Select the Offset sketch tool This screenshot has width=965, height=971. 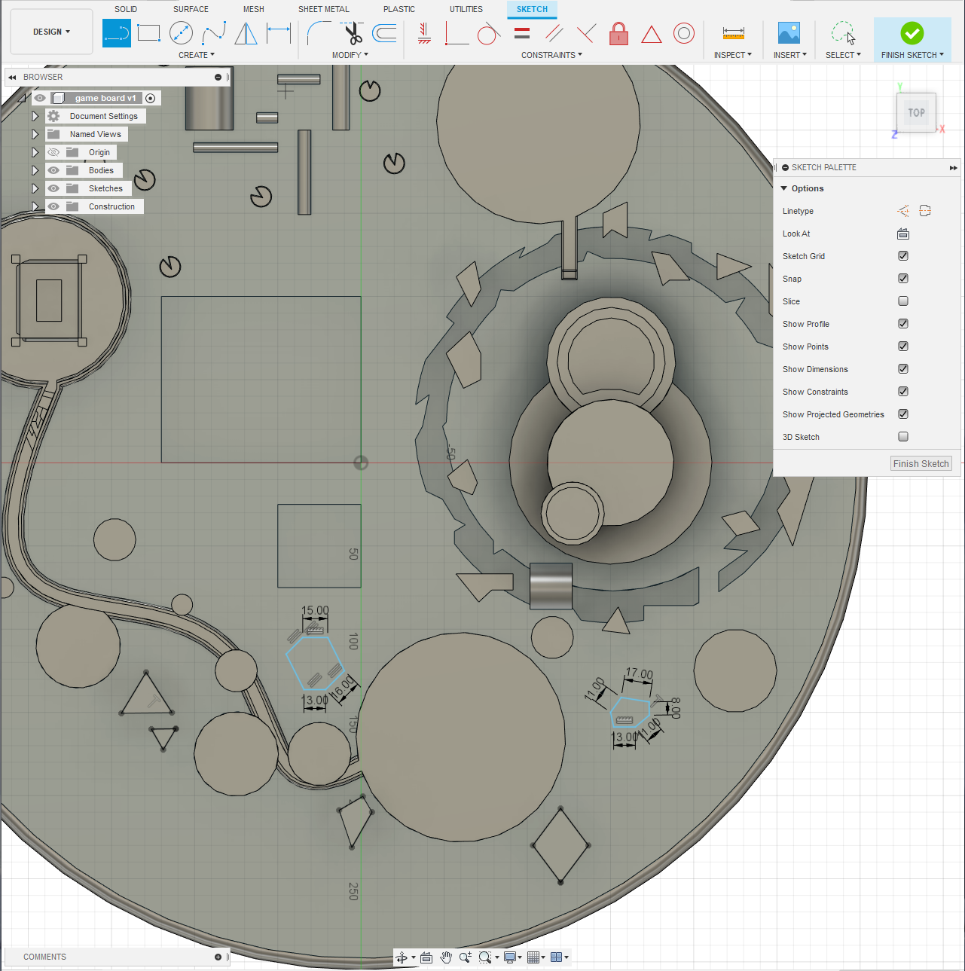[x=384, y=33]
